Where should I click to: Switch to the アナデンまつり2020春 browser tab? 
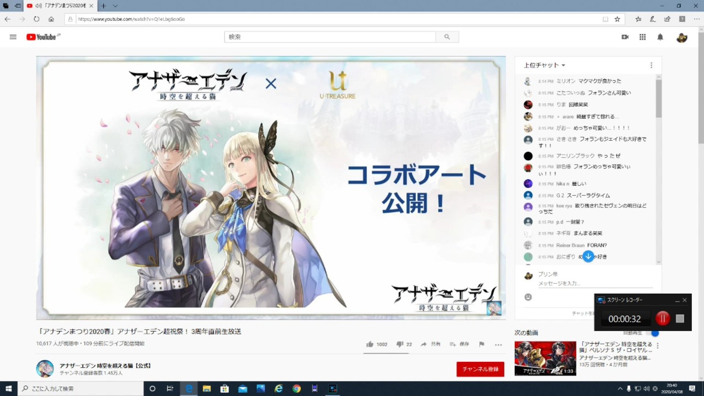pos(59,5)
